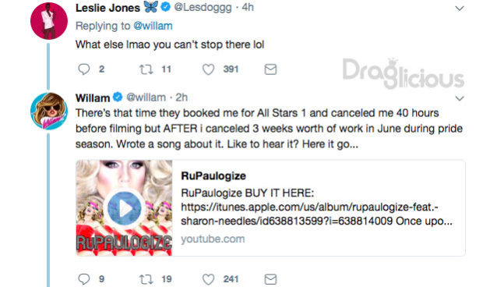This screenshot has height=287, width=497.
Task: Open the @willam mention link
Action: 153,26
